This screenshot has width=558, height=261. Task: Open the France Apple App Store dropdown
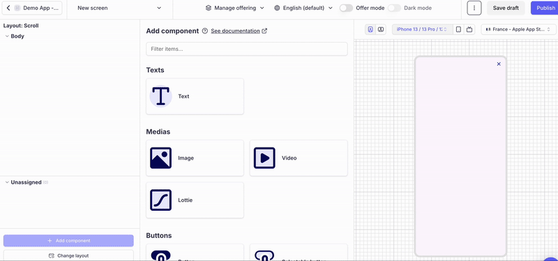click(x=518, y=29)
